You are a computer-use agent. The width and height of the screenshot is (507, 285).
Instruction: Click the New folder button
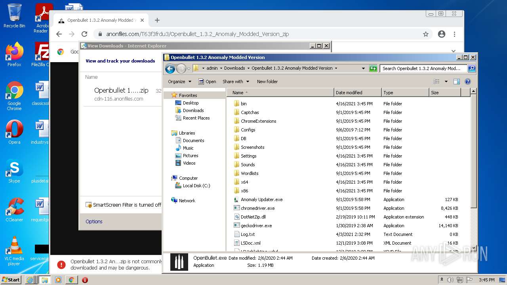pos(267,82)
